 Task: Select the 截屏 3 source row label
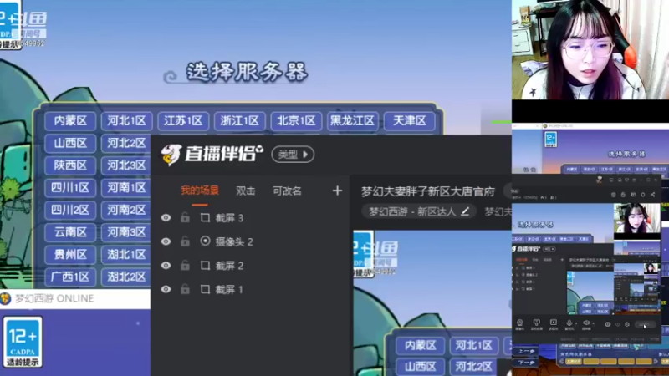pos(229,218)
